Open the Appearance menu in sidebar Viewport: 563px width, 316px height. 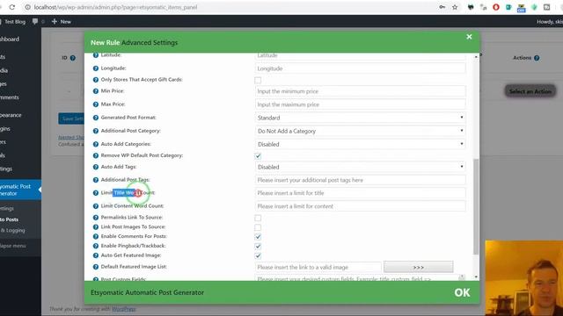coord(11,115)
